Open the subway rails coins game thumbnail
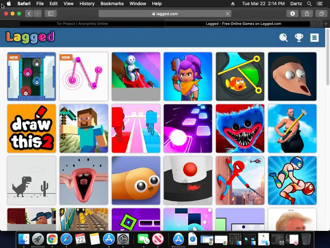 point(84,219)
